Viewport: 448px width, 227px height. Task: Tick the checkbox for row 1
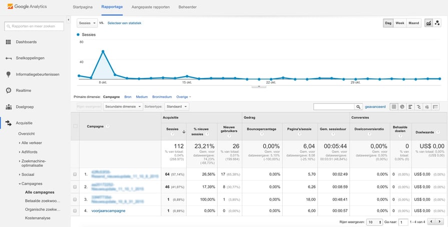tap(75, 174)
